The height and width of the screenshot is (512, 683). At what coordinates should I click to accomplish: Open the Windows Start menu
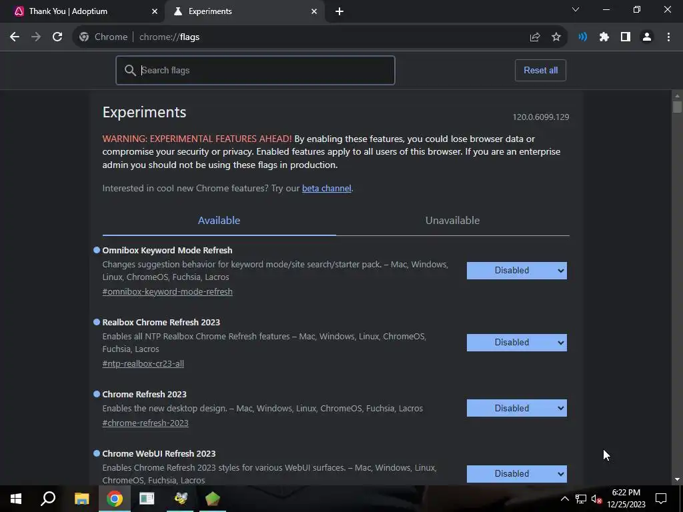click(x=16, y=499)
